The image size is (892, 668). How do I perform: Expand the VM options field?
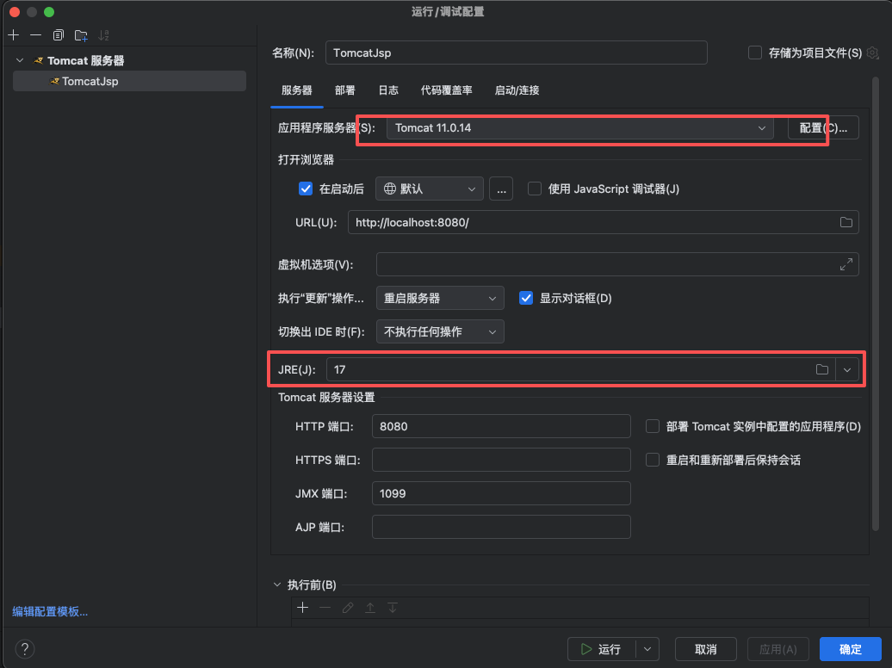(846, 264)
